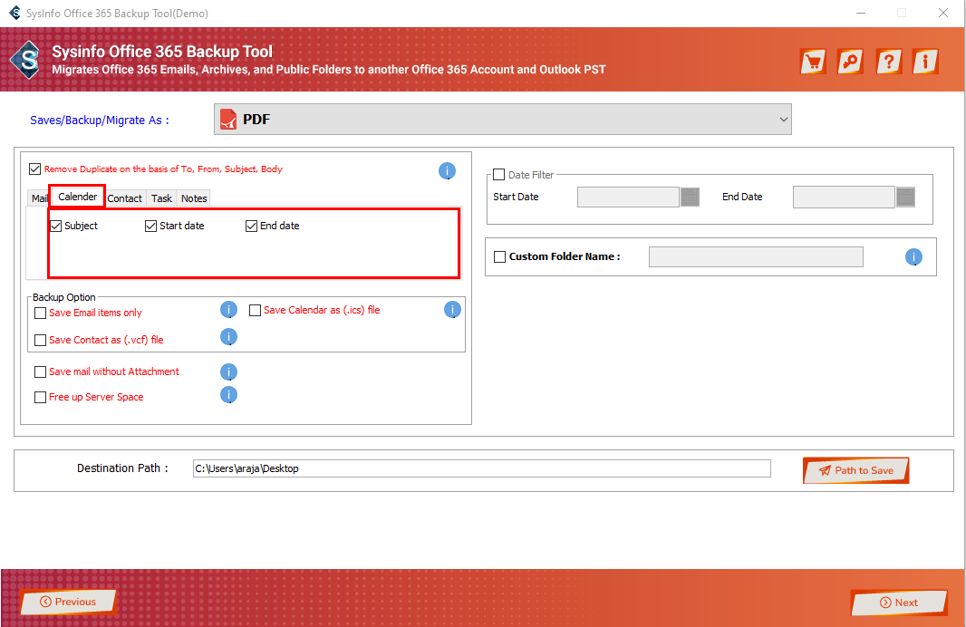966x627 pixels.
Task: Enable Save Contact as (.vcf) file
Action: pos(41,340)
